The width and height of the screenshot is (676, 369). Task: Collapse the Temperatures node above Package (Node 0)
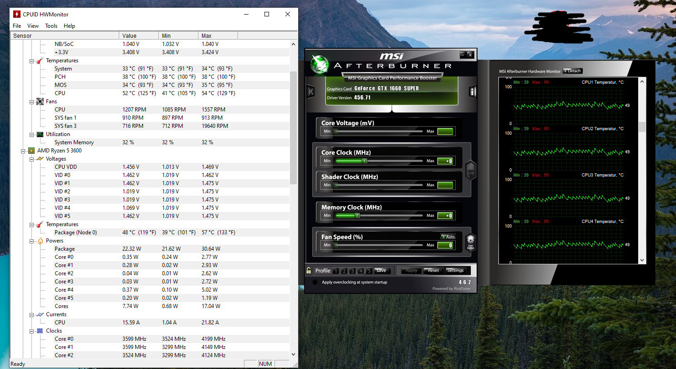pos(32,225)
